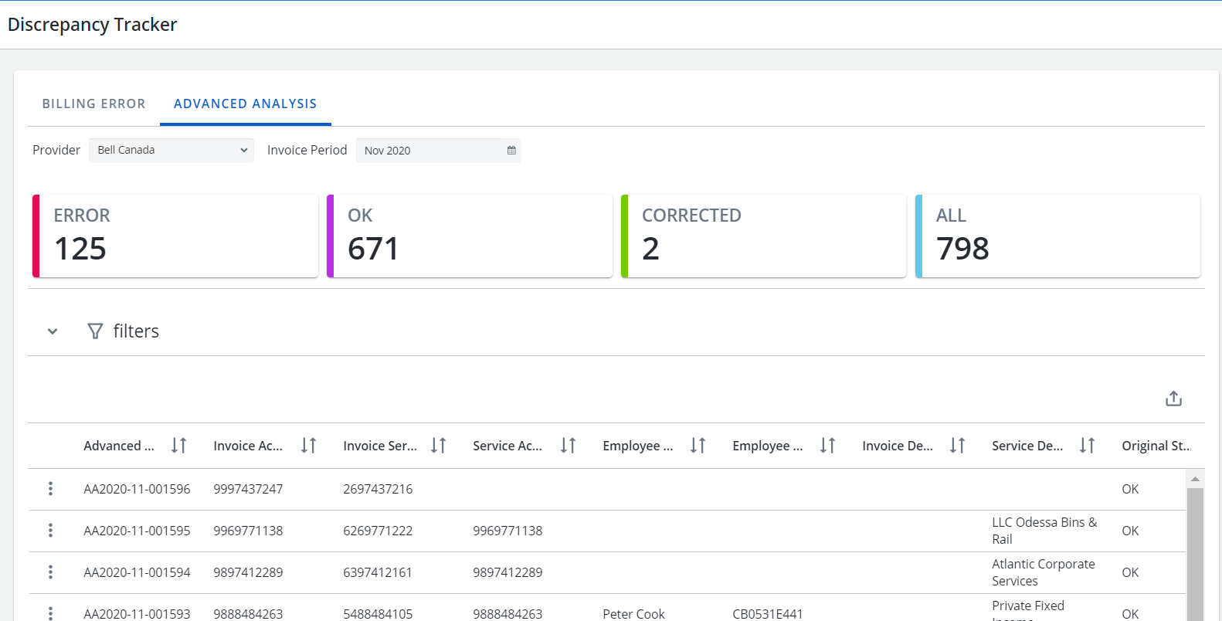Screen dimensions: 1222x621
Task: Open row menu for AA2020-11-001596
Action: tap(50, 489)
